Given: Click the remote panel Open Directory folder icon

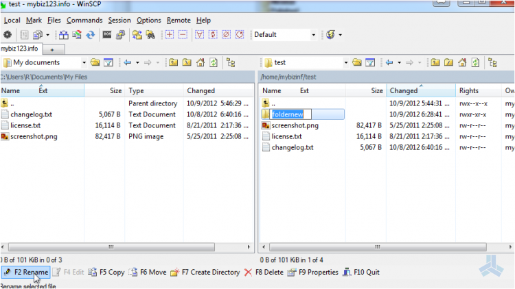Looking at the screenshot, I should 357,62.
